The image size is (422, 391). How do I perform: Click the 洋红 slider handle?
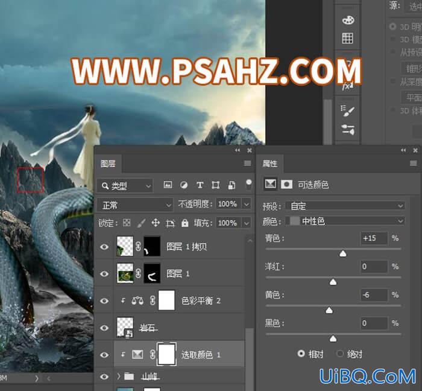coord(333,282)
